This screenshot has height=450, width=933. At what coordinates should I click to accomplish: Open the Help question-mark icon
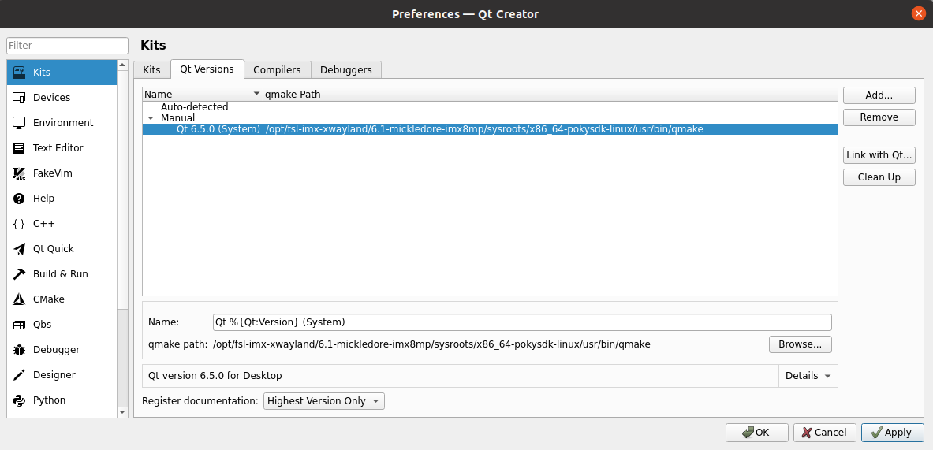(19, 199)
